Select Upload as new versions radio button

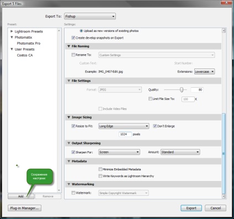coord(81,31)
